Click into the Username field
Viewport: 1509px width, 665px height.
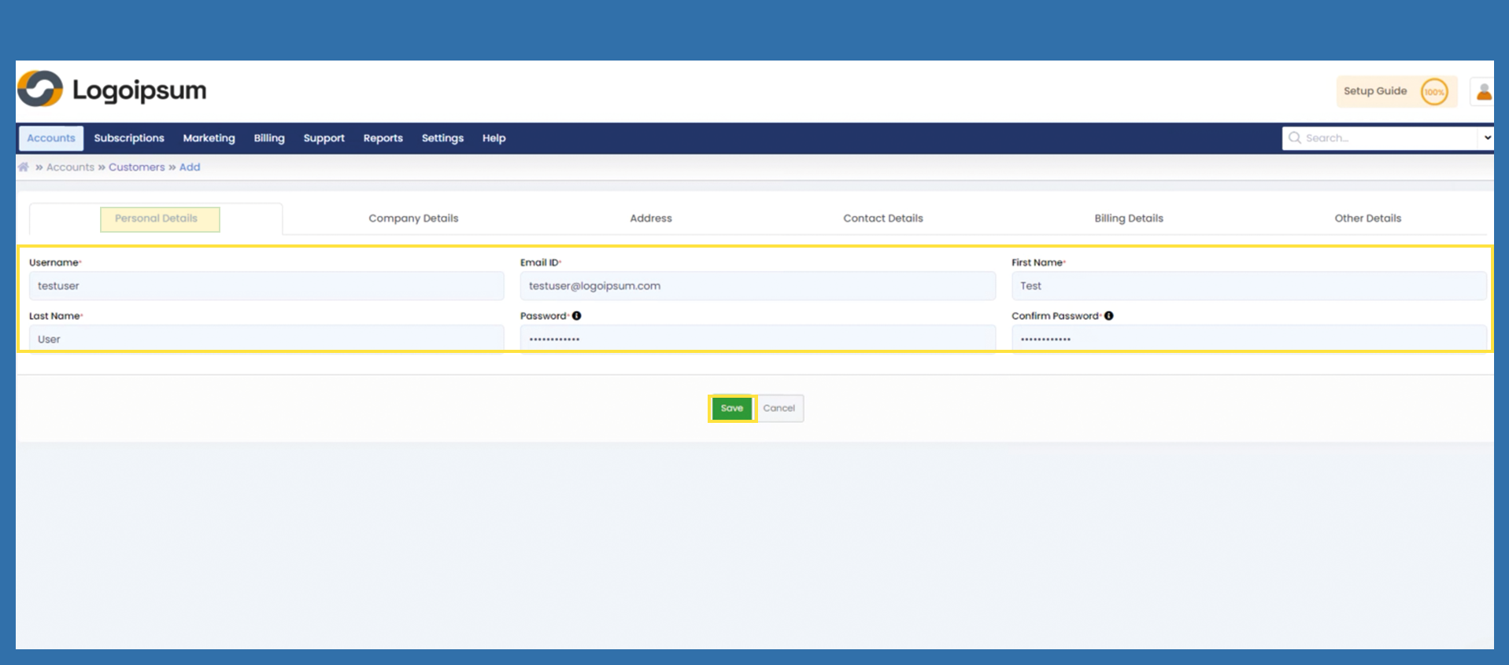point(266,286)
